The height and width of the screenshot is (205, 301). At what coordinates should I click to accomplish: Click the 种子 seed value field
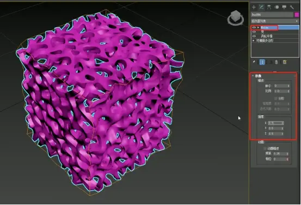point(280,86)
